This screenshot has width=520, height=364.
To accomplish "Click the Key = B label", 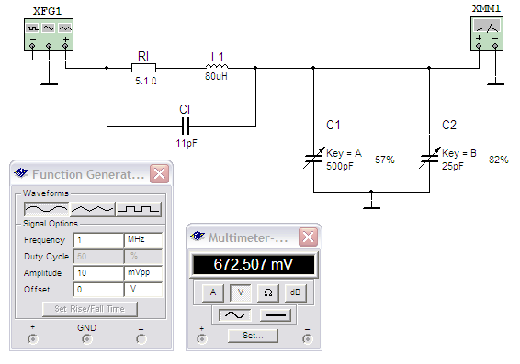I will tap(459, 153).
